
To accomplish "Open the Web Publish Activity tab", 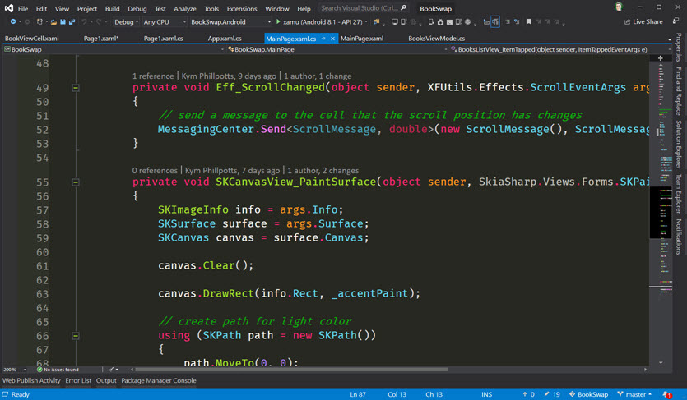I will (31, 381).
